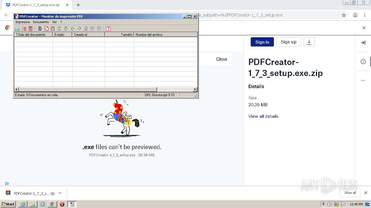Click the Chrome taskbar icon
Image resolution: width=371 pixels, height=208 pixels.
[52, 204]
